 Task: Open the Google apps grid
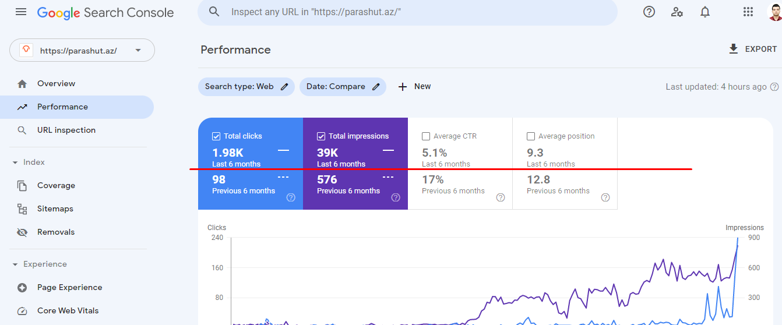[748, 12]
